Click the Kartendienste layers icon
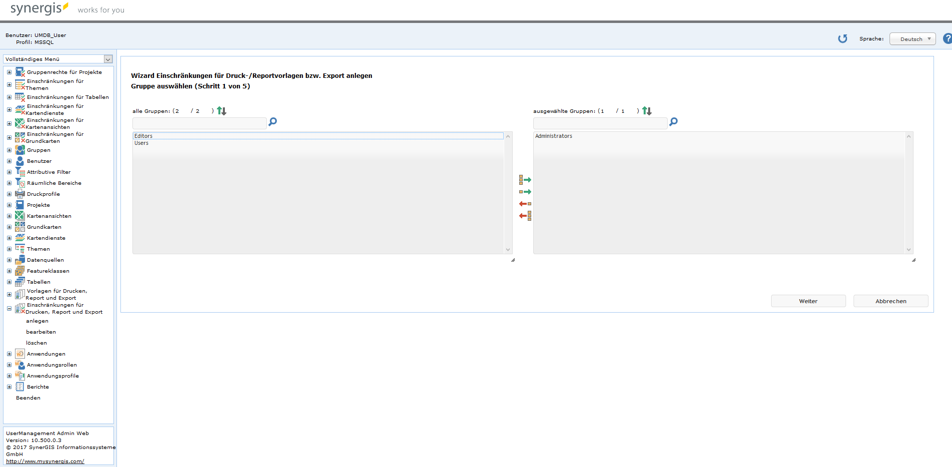The width and height of the screenshot is (952, 467). [20, 238]
